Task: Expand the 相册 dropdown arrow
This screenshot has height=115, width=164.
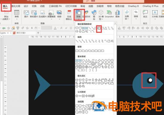Action: pos(59,19)
